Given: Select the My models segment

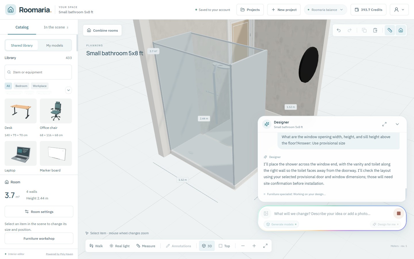Looking at the screenshot, I should coord(55,45).
